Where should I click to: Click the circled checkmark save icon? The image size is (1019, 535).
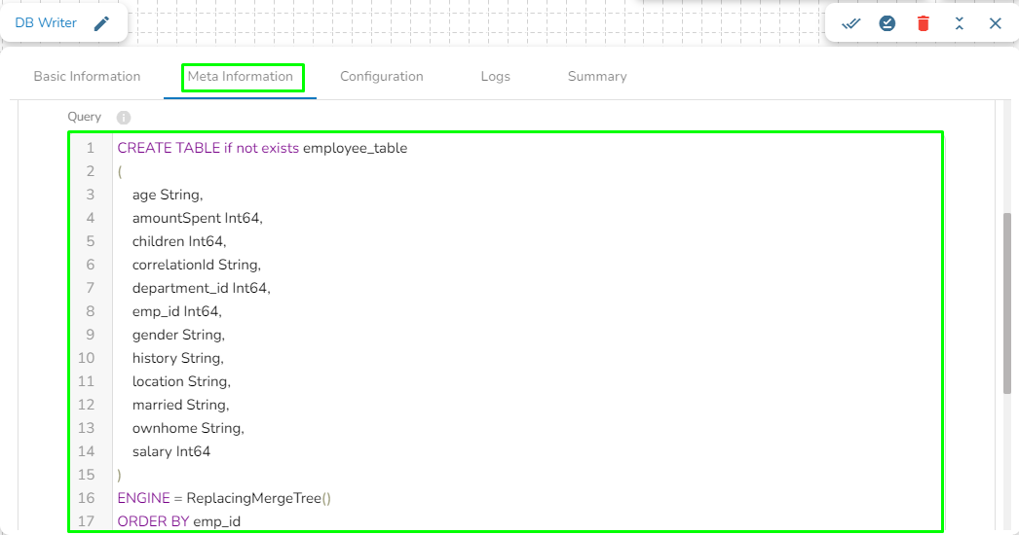(887, 23)
